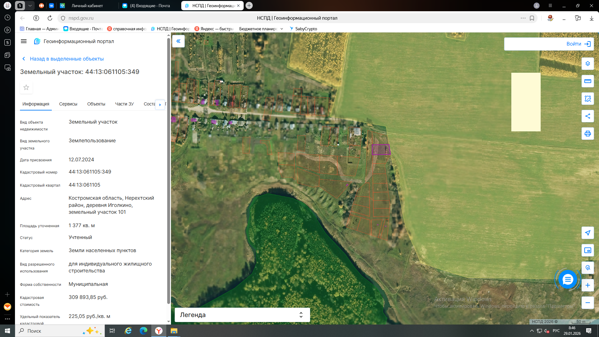Go back with the browser back arrow
Image resolution: width=599 pixels, height=337 pixels.
click(22, 18)
